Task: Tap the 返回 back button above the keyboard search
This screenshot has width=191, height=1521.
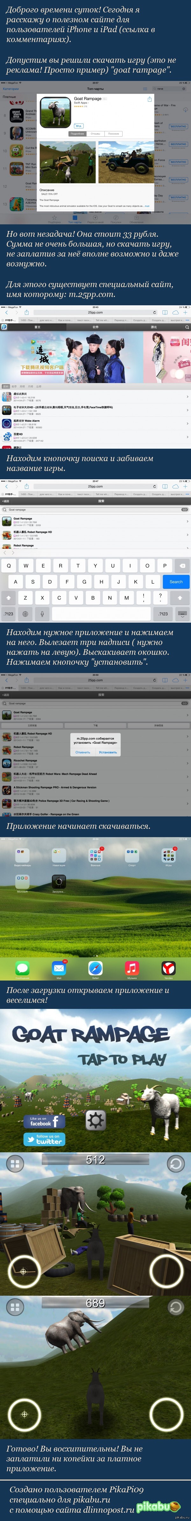Action: 6,501
